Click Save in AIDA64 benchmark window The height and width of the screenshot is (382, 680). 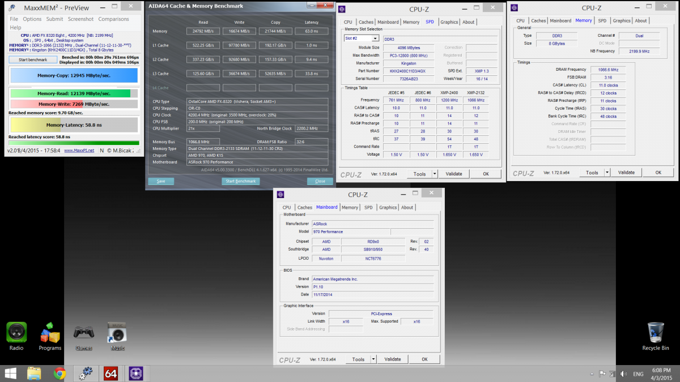point(161,182)
